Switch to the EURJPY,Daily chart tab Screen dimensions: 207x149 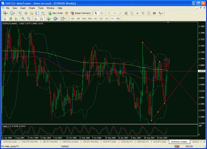coord(110,142)
